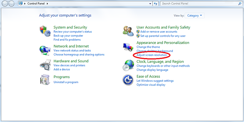
Task: Expand the address bar history dropdown arrow
Action: [x=150, y=4]
